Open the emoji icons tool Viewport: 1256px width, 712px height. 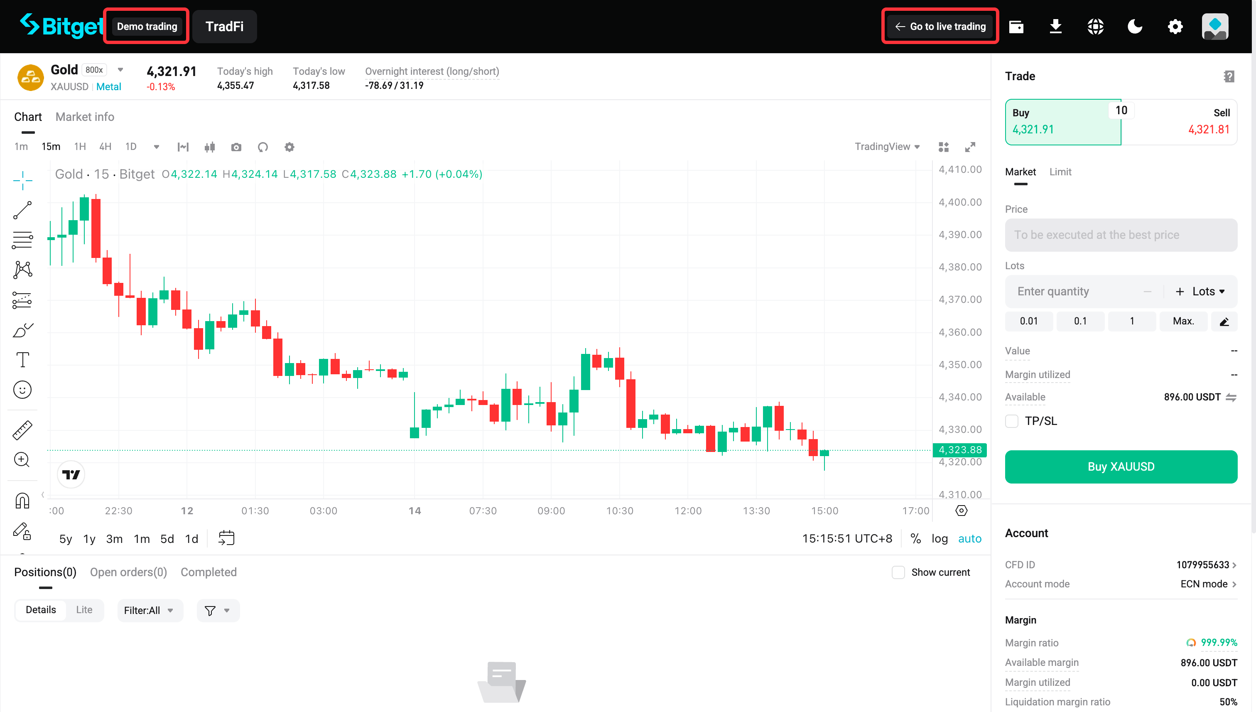coord(22,390)
